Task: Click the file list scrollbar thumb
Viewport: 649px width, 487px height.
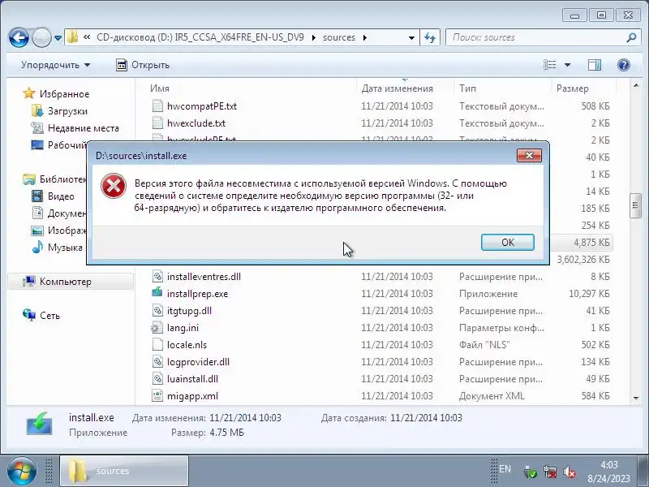Action: pos(635,206)
